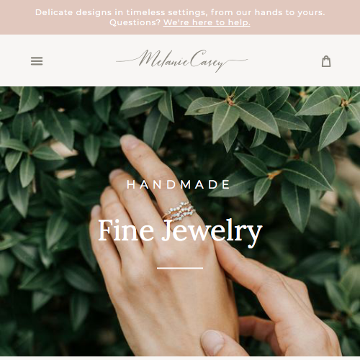Follow the "We're here to help." link
The height and width of the screenshot is (360, 360).
(207, 22)
